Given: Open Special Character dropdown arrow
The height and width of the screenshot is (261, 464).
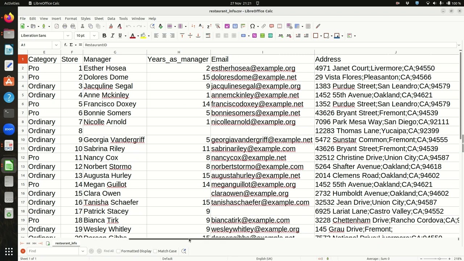Looking at the screenshot, I should coord(257,26).
